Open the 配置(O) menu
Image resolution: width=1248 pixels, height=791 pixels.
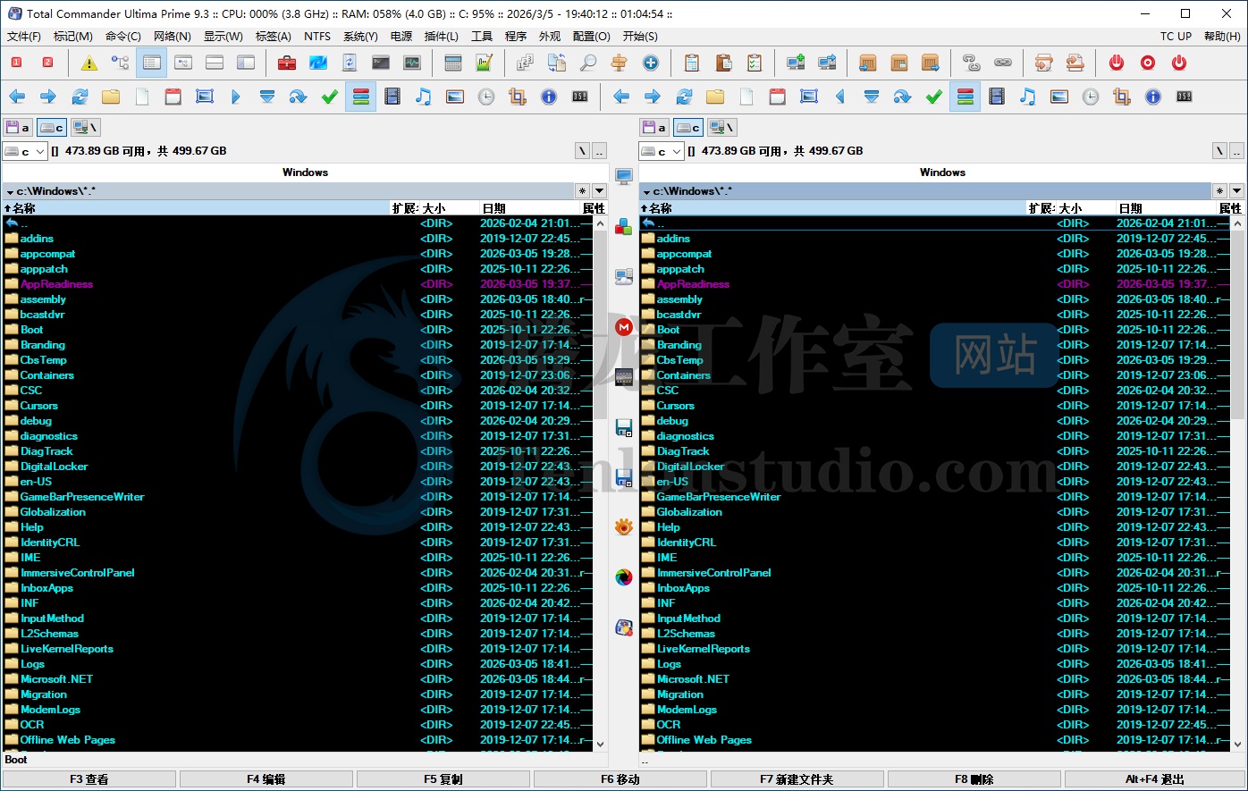pos(591,37)
